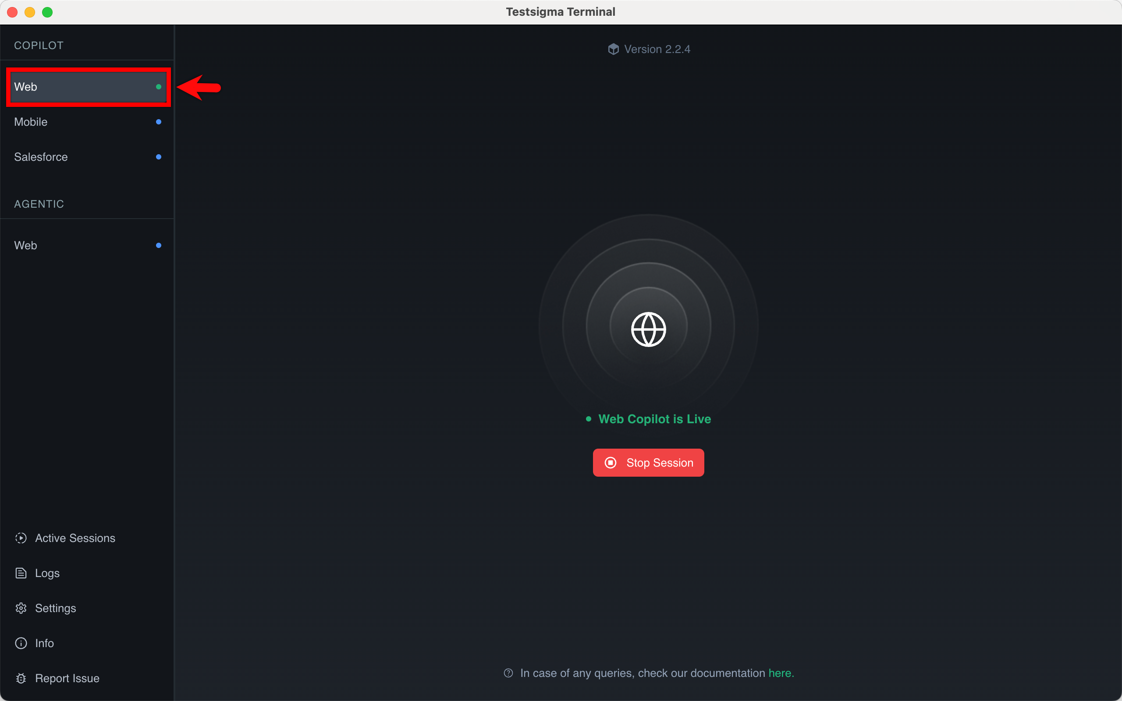Click the Web Copilot is Live status
The width and height of the screenshot is (1122, 701).
point(654,419)
